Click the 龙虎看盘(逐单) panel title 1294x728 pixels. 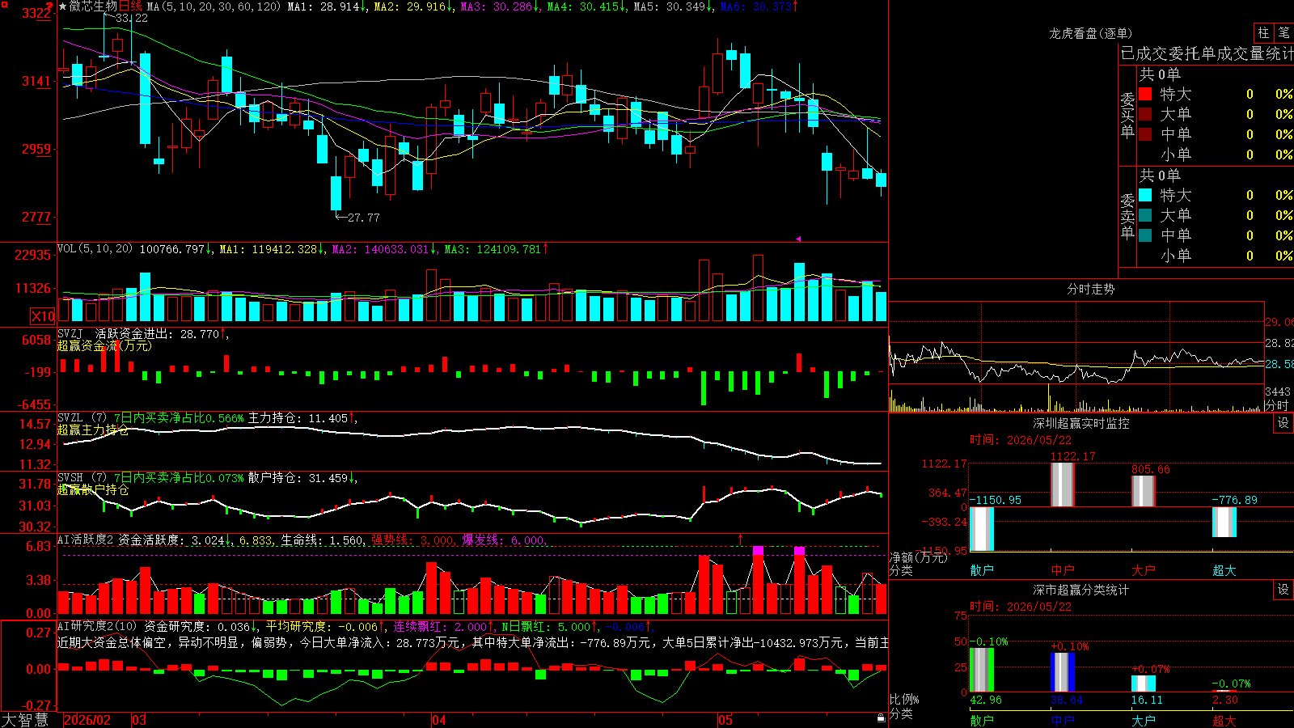click(1091, 33)
